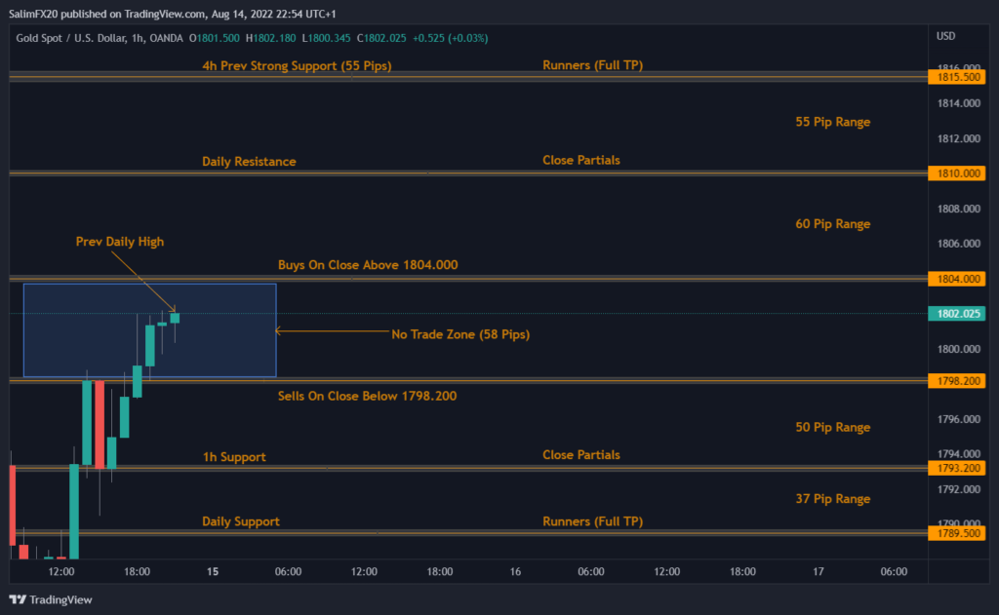Image resolution: width=999 pixels, height=615 pixels.
Task: Select the 1804.000 price axis label
Action: 959,280
